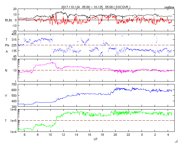This screenshot has width=178, height=143.
Task: Click the 'V' speed axis label
Action: (6, 96)
